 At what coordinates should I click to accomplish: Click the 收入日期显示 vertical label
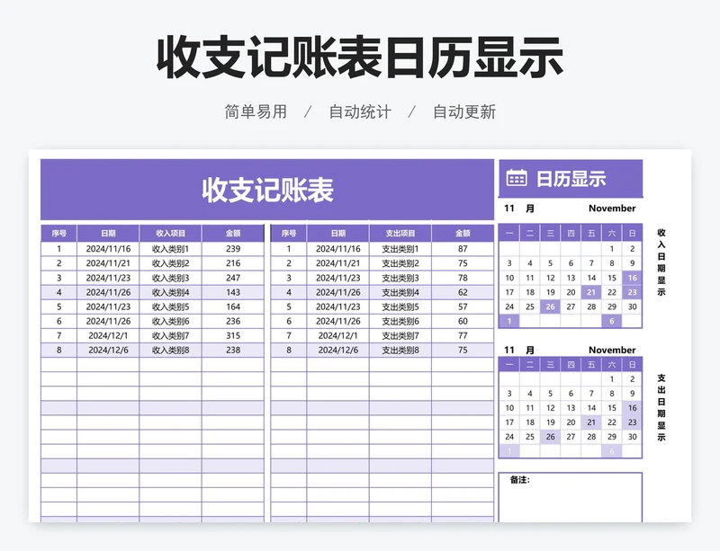661,262
